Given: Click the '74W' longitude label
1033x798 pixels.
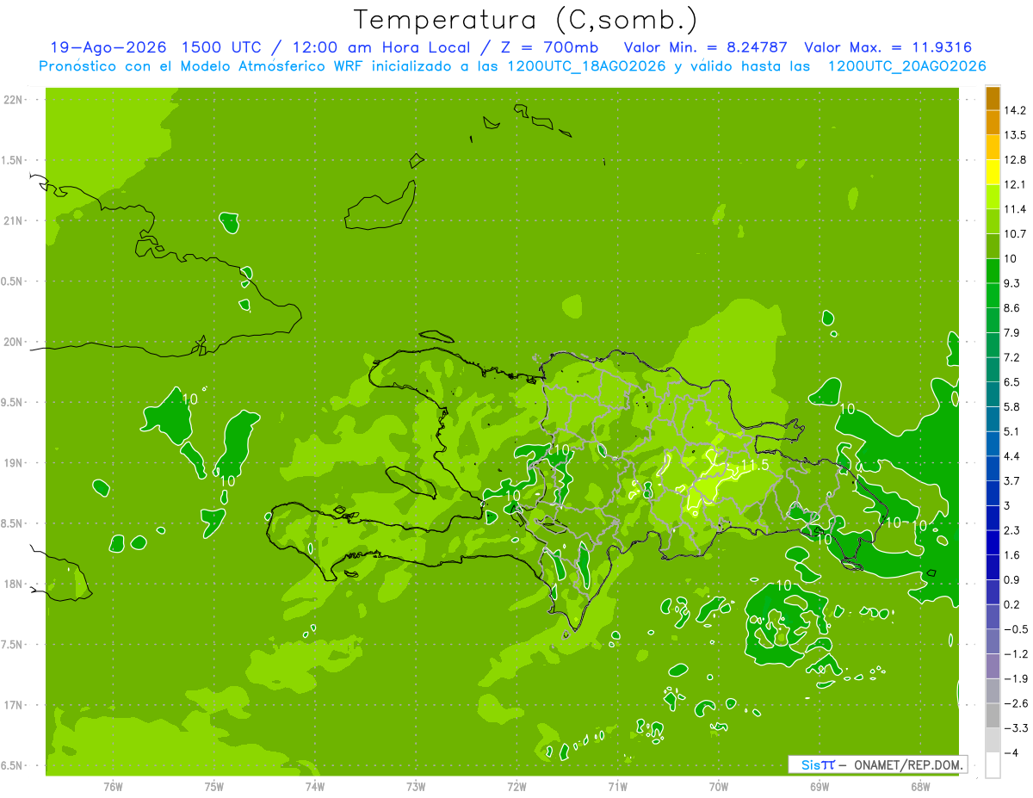Looking at the screenshot, I should [x=314, y=787].
